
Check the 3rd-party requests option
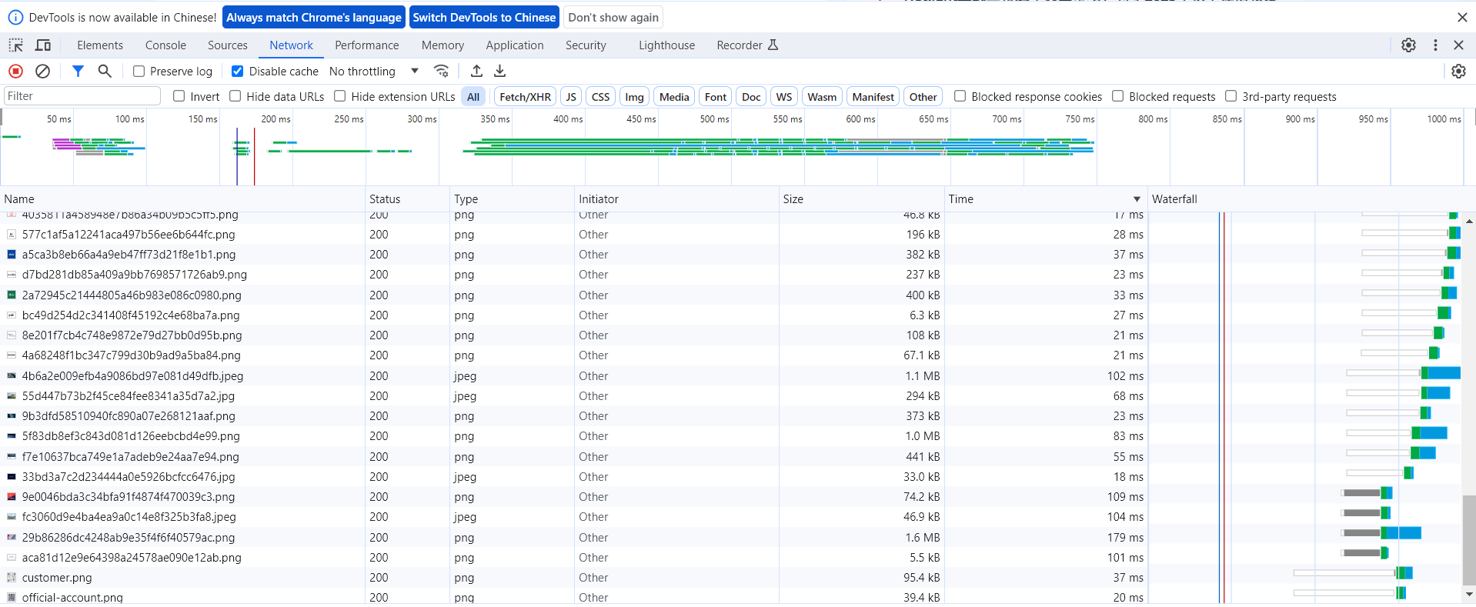[x=1231, y=96]
